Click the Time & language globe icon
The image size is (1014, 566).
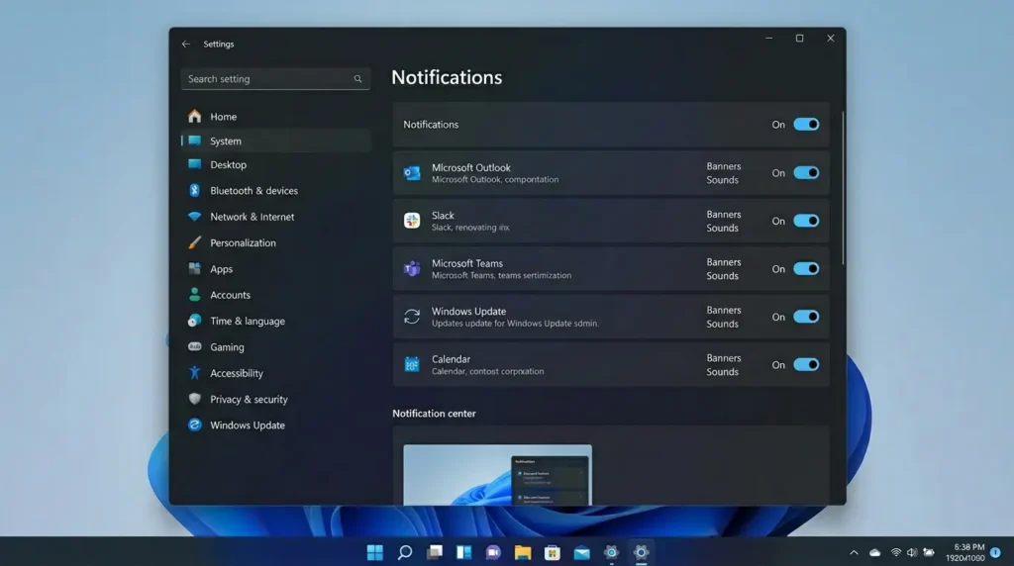(x=195, y=321)
